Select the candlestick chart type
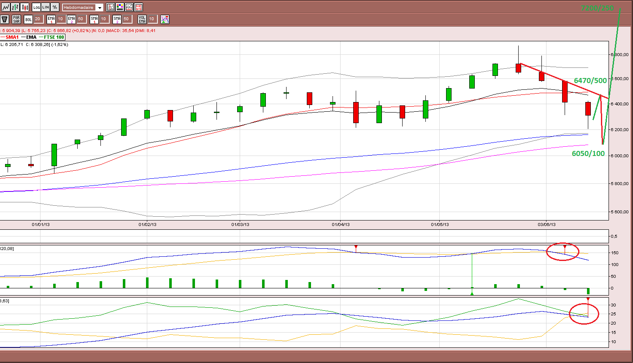 coord(25,7)
